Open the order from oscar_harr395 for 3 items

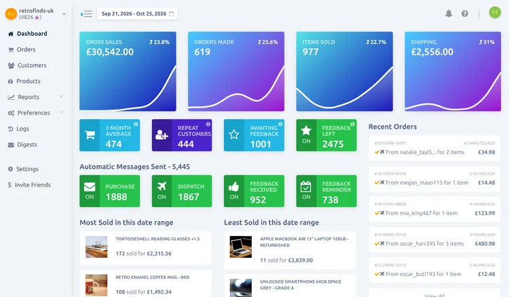pyautogui.click(x=434, y=239)
